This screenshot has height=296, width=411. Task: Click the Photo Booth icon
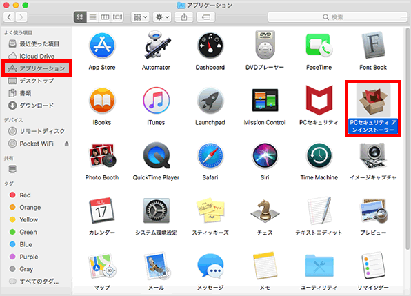coord(102,155)
